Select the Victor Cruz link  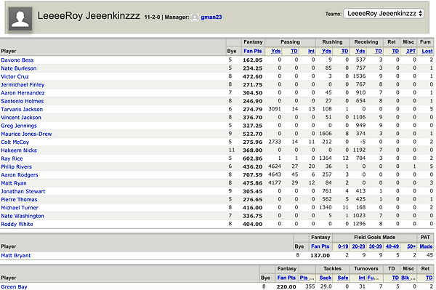coord(15,76)
